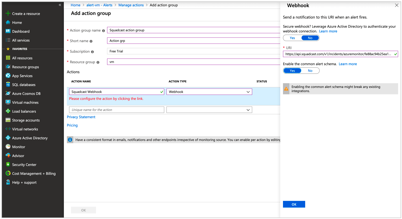Click the Short name input field
The image size is (402, 219).
[x=193, y=41]
